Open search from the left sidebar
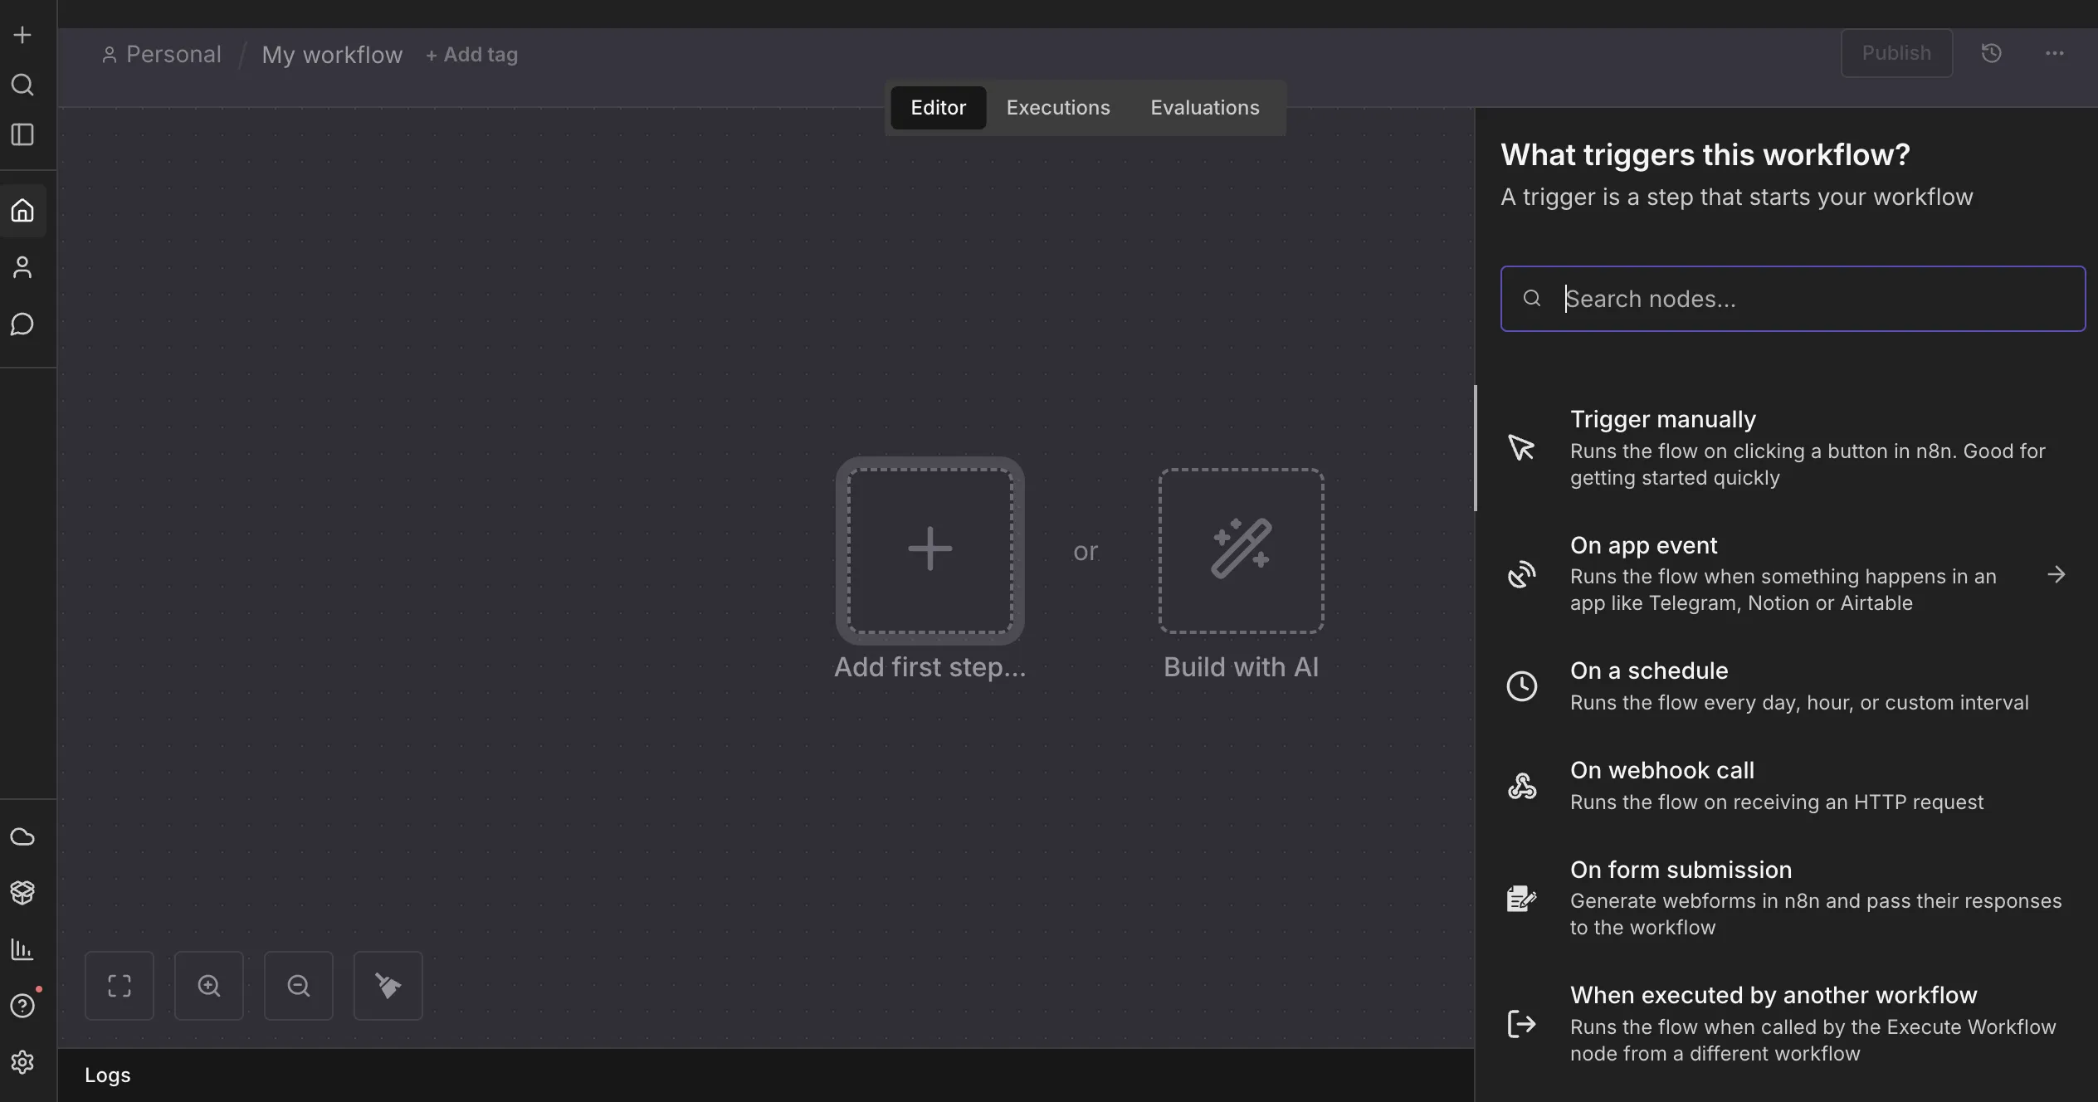This screenshot has width=2098, height=1102. click(x=22, y=85)
